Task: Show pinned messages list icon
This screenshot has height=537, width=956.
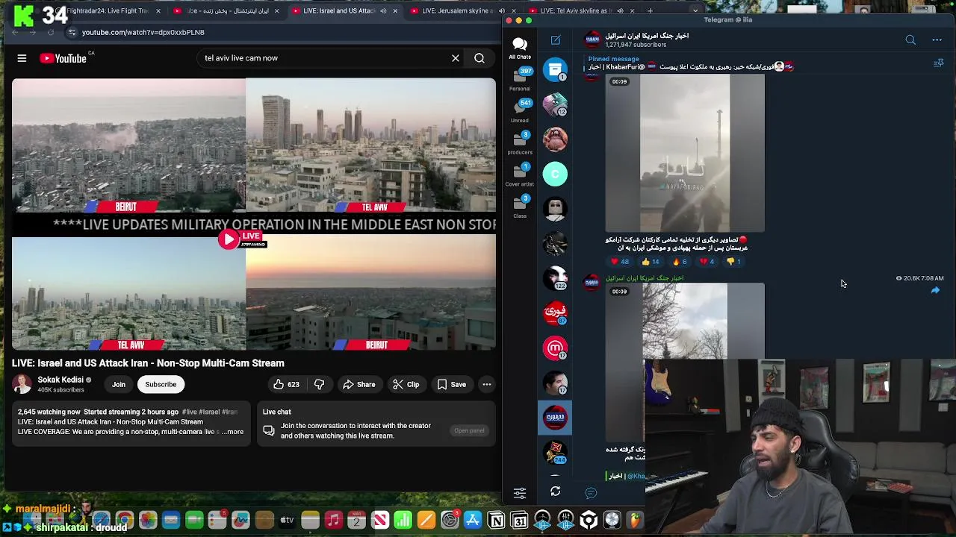Action: tap(939, 63)
